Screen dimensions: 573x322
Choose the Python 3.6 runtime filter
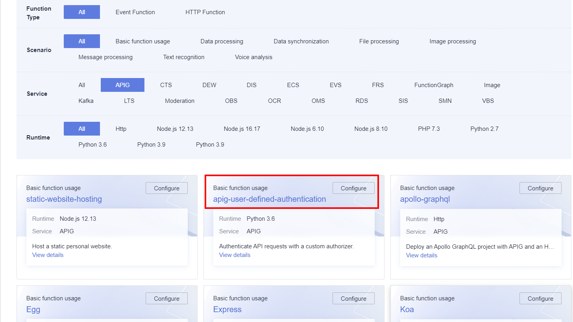click(92, 145)
